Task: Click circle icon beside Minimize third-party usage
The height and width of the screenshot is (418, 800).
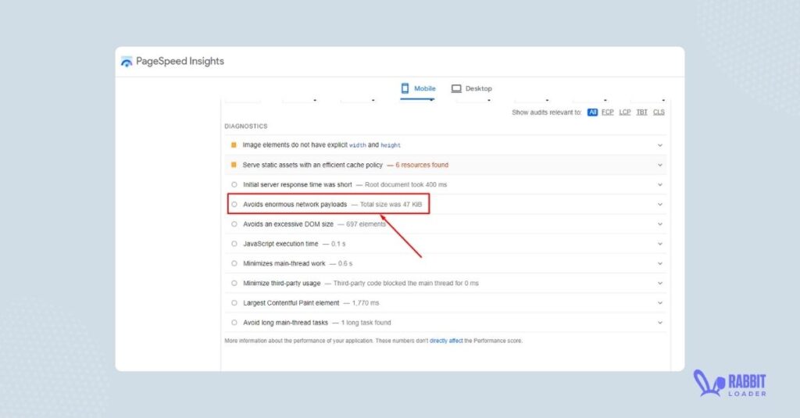Action: click(234, 284)
